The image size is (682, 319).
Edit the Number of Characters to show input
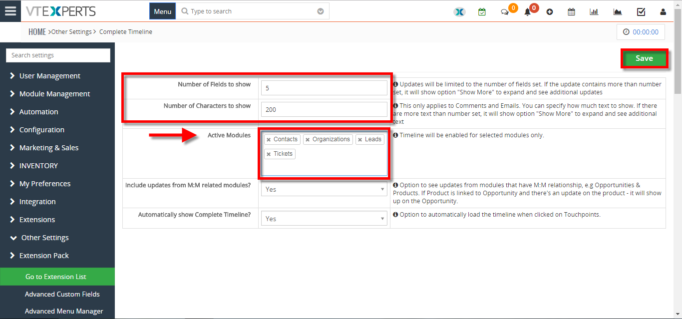point(324,109)
